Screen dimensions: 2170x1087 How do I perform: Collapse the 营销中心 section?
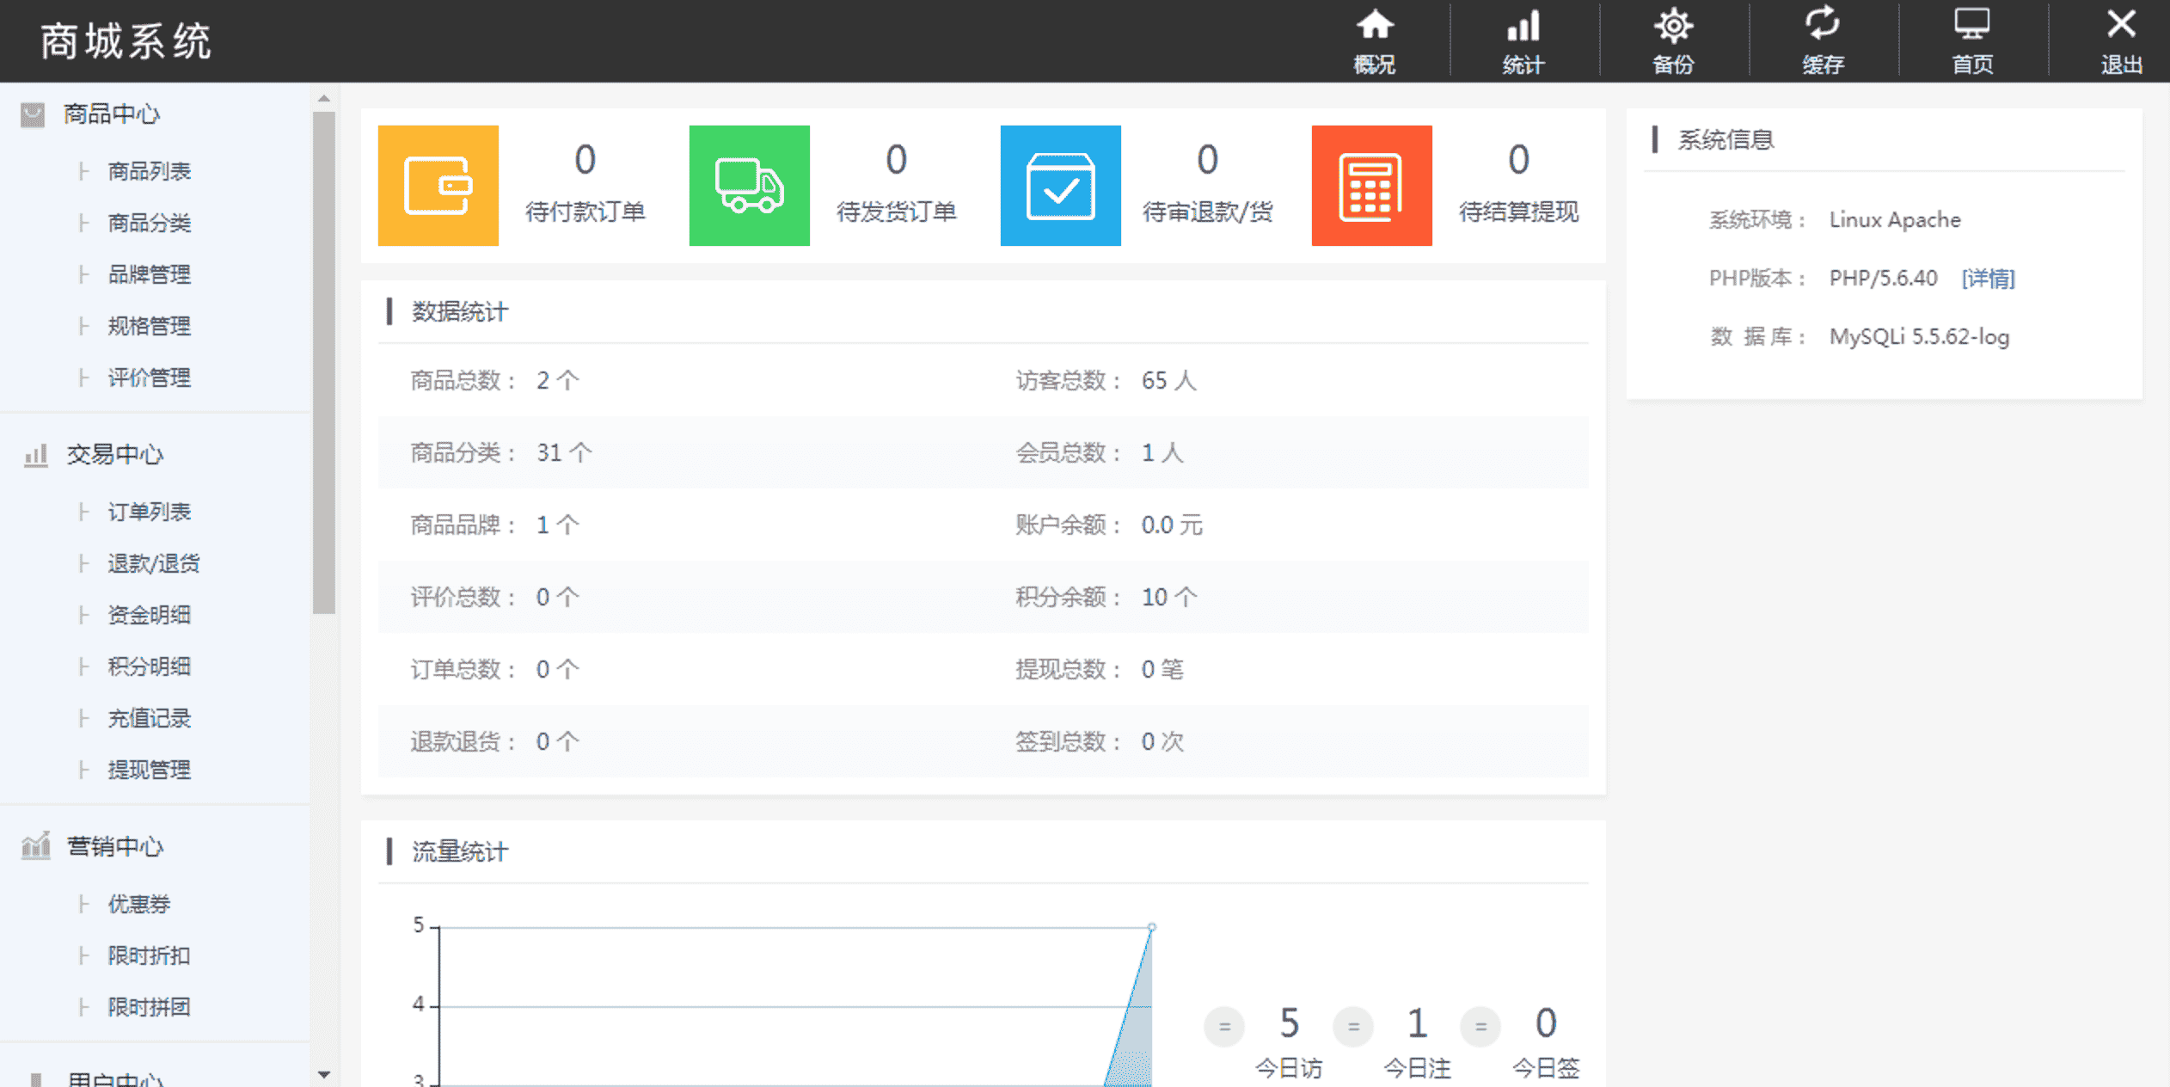114,847
